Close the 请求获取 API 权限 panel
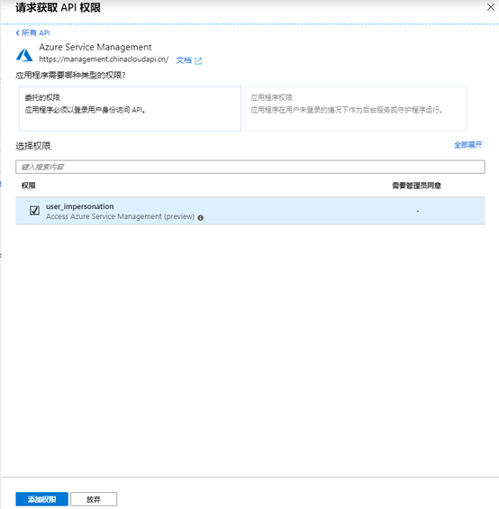 click(x=491, y=7)
